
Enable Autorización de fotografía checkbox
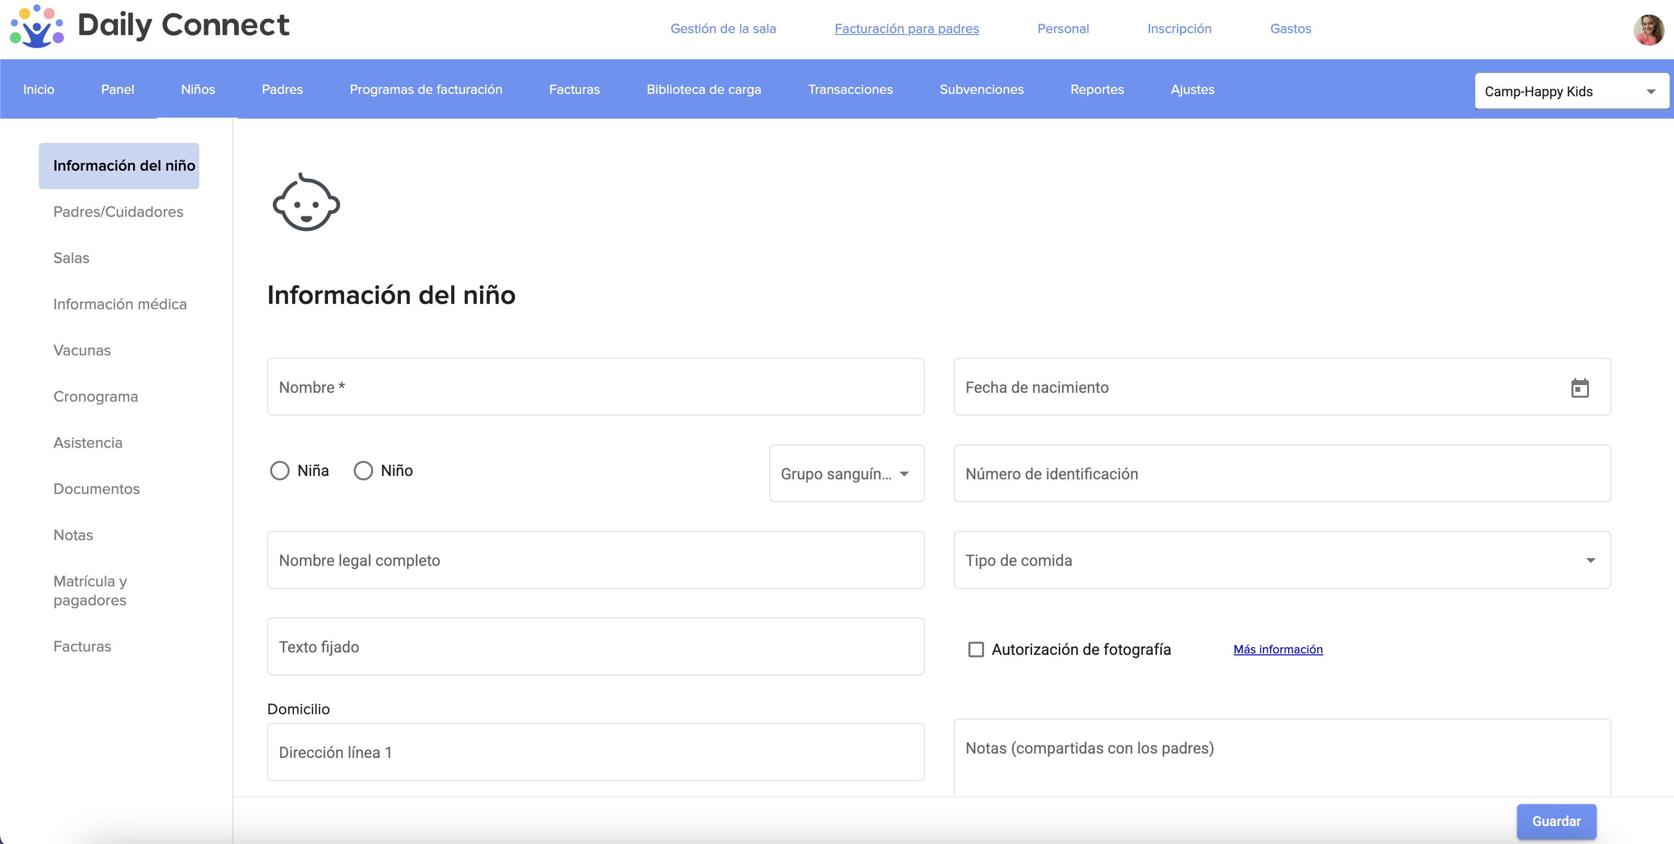[x=975, y=650]
